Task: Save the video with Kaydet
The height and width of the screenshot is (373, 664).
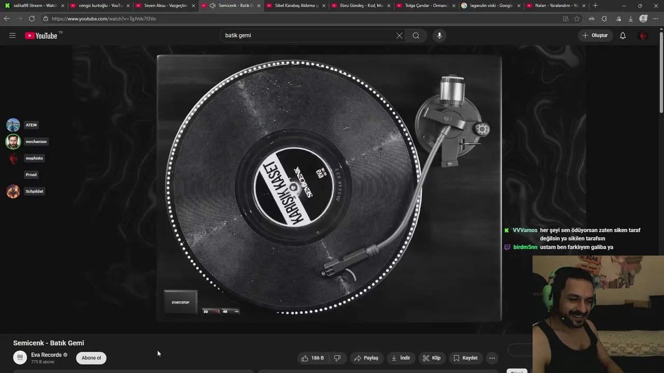Action: tap(465, 358)
